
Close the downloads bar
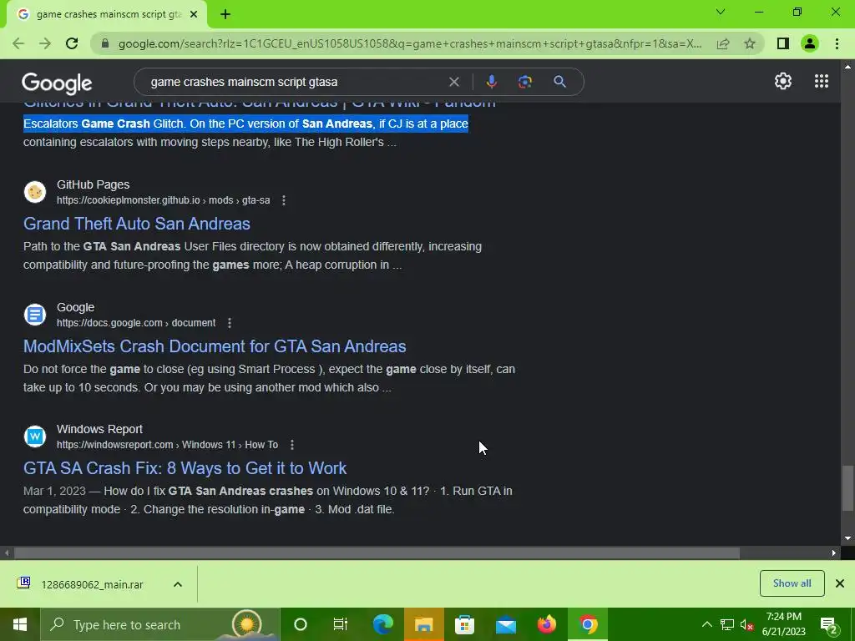840,583
